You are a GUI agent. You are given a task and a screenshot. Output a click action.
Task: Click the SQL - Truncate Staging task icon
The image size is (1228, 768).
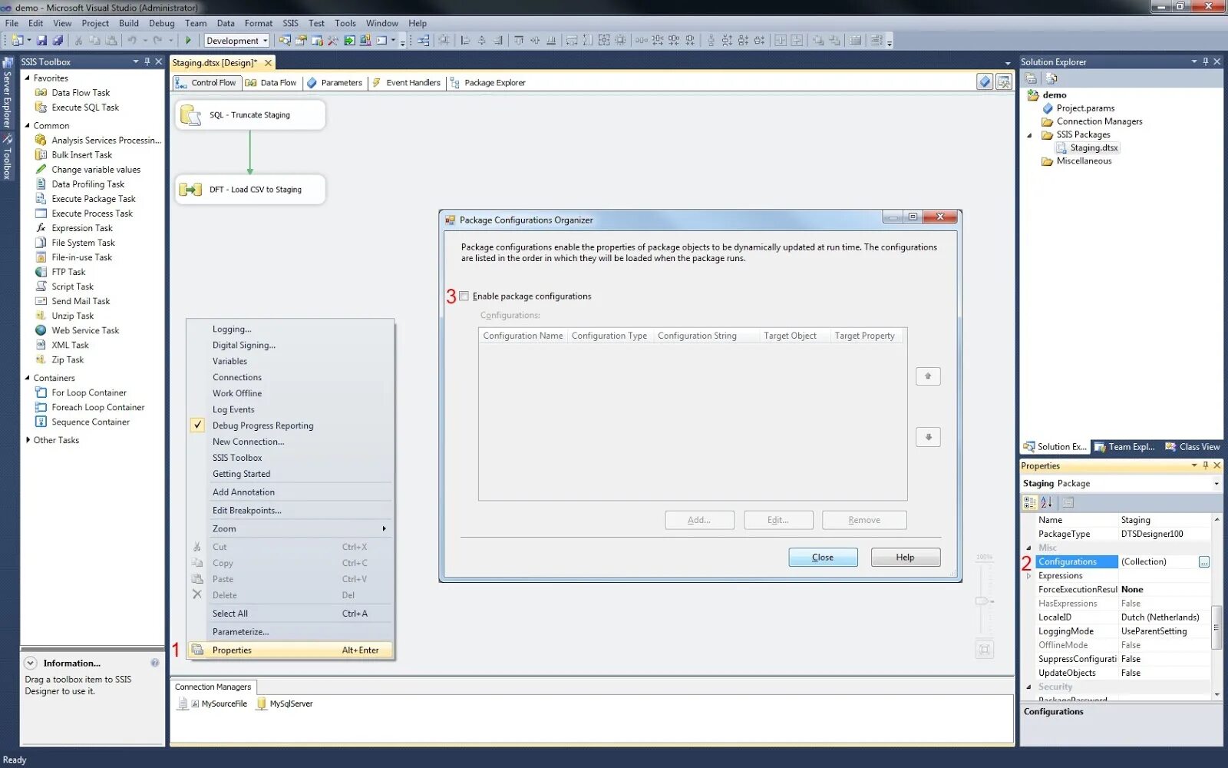pos(190,115)
